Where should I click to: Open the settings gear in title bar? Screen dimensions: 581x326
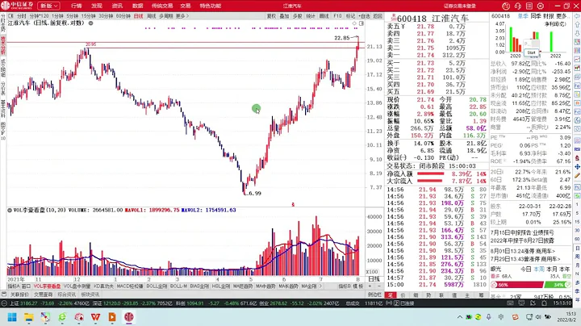541,6
